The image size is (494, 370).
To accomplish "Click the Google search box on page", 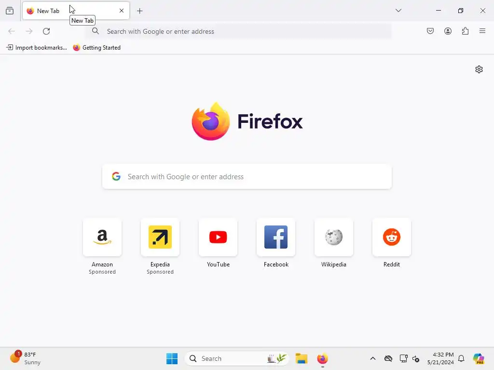I will 247,176.
